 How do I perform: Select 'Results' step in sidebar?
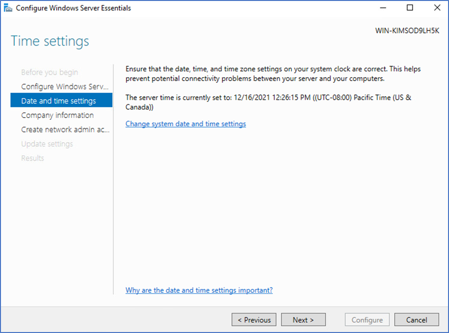[x=33, y=158]
